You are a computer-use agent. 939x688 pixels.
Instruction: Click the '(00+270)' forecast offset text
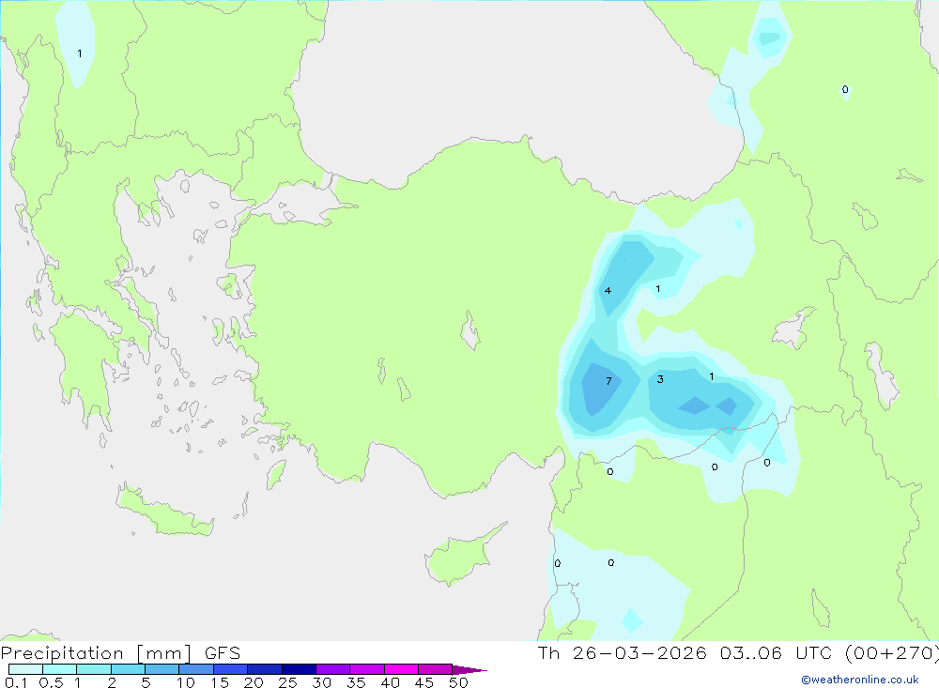891,652
